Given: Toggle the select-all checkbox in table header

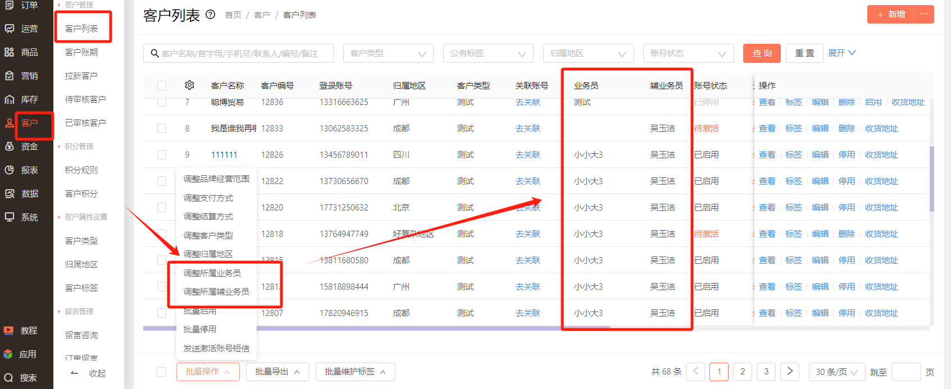Looking at the screenshot, I should coord(162,85).
